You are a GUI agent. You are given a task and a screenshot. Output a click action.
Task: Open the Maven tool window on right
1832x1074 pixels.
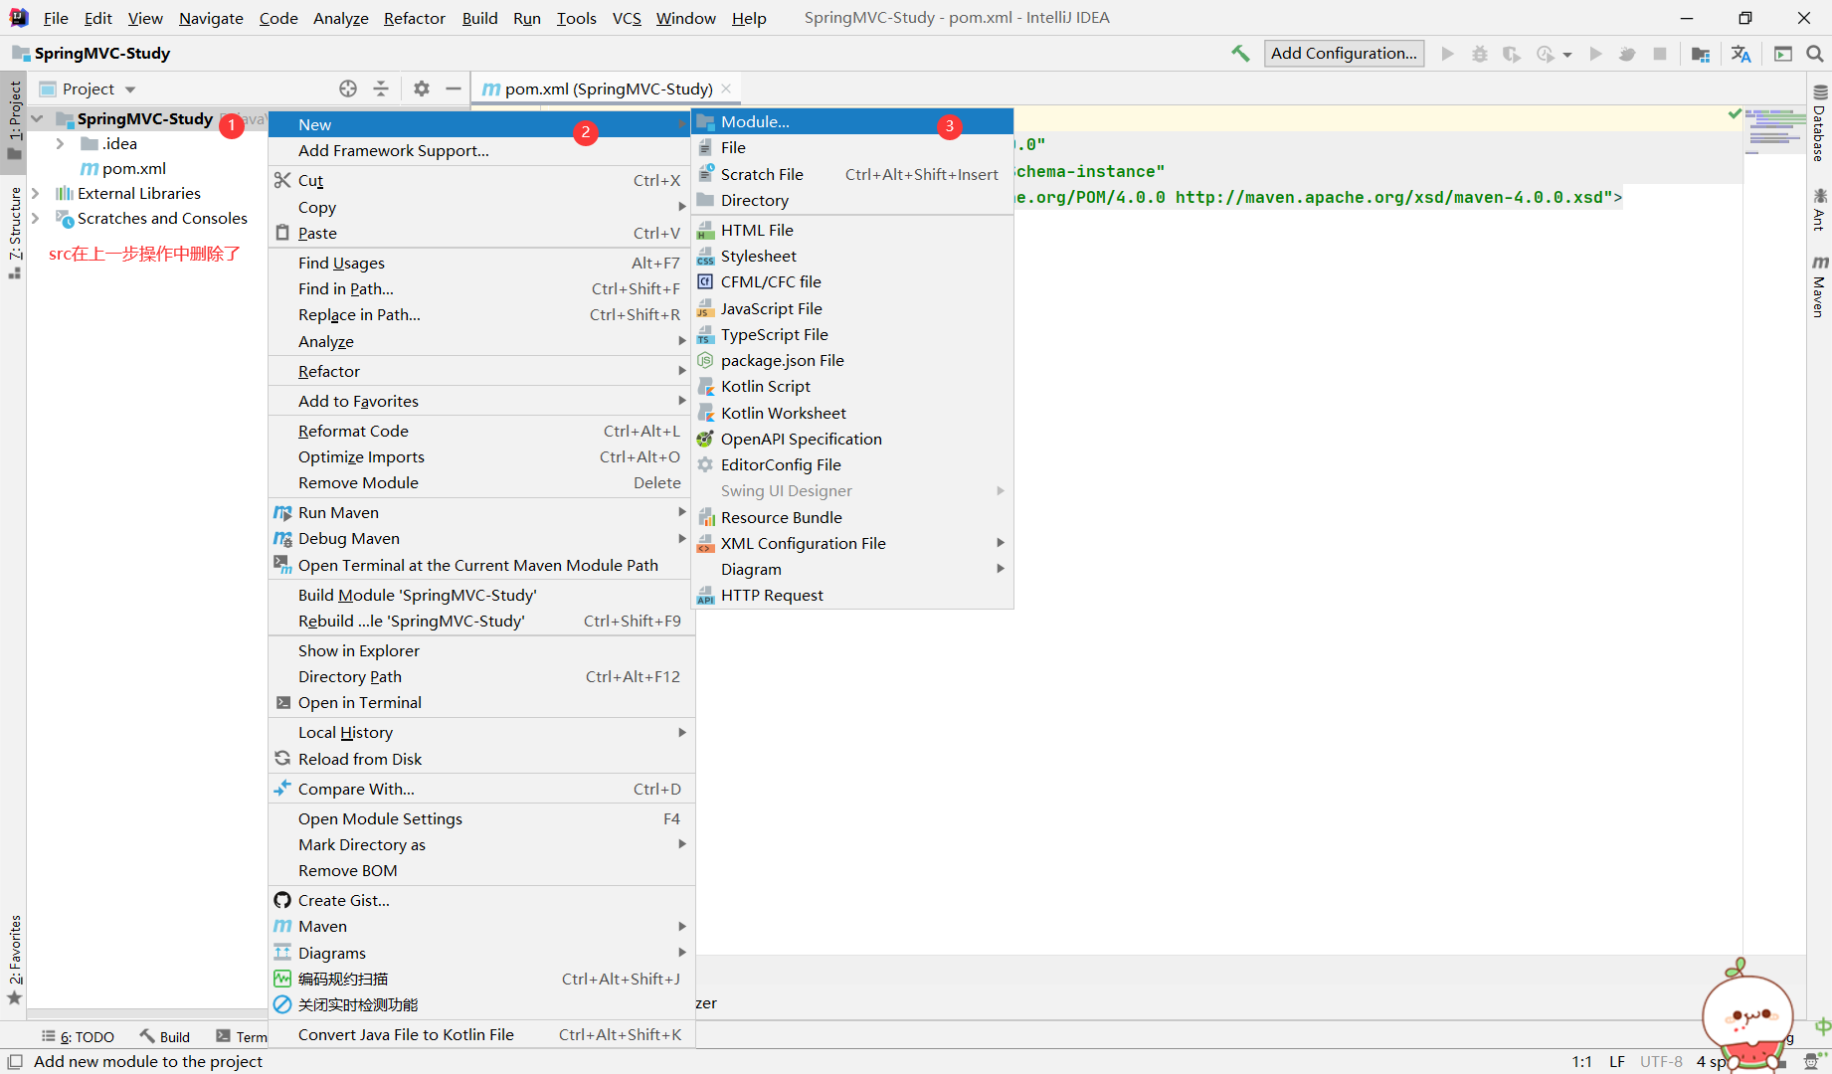click(x=1820, y=286)
